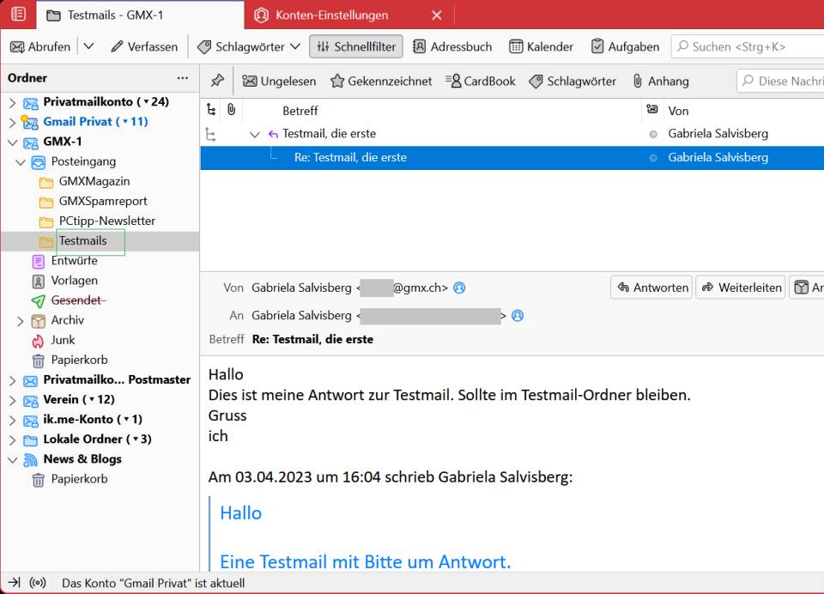
Task: Open the Schlagwörter toolbar menu
Action: [248, 46]
